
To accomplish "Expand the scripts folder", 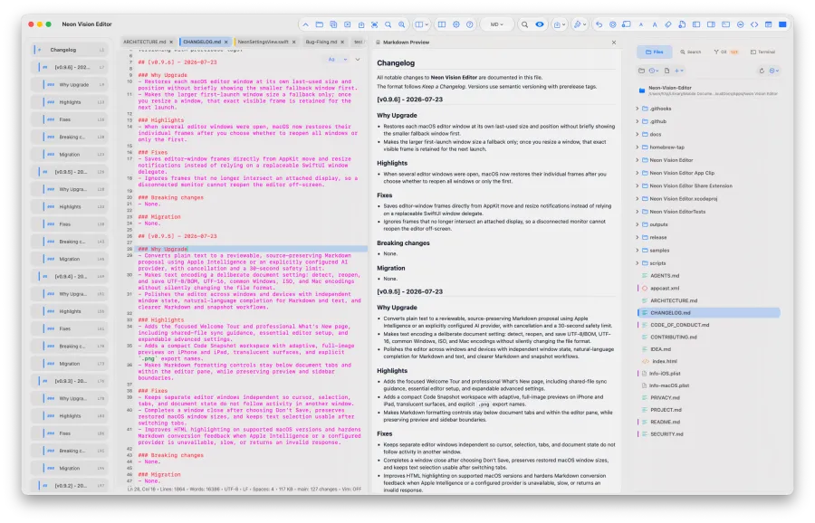I will pyautogui.click(x=638, y=263).
